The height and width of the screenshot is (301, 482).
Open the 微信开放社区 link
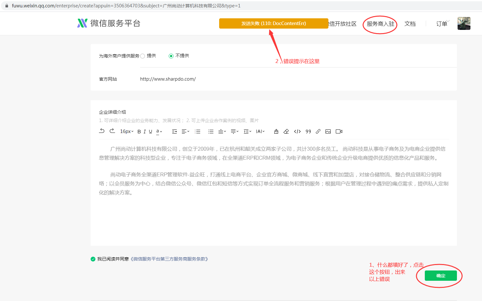[x=343, y=24]
